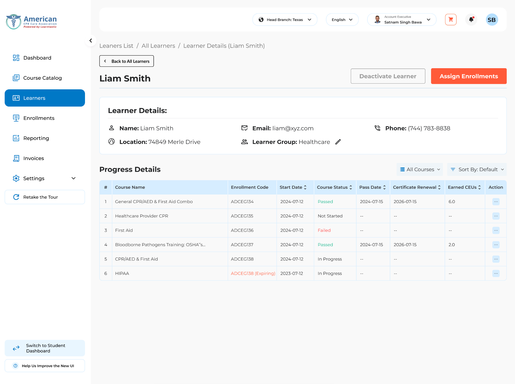Click Help Us Improve the New UI

(x=45, y=366)
